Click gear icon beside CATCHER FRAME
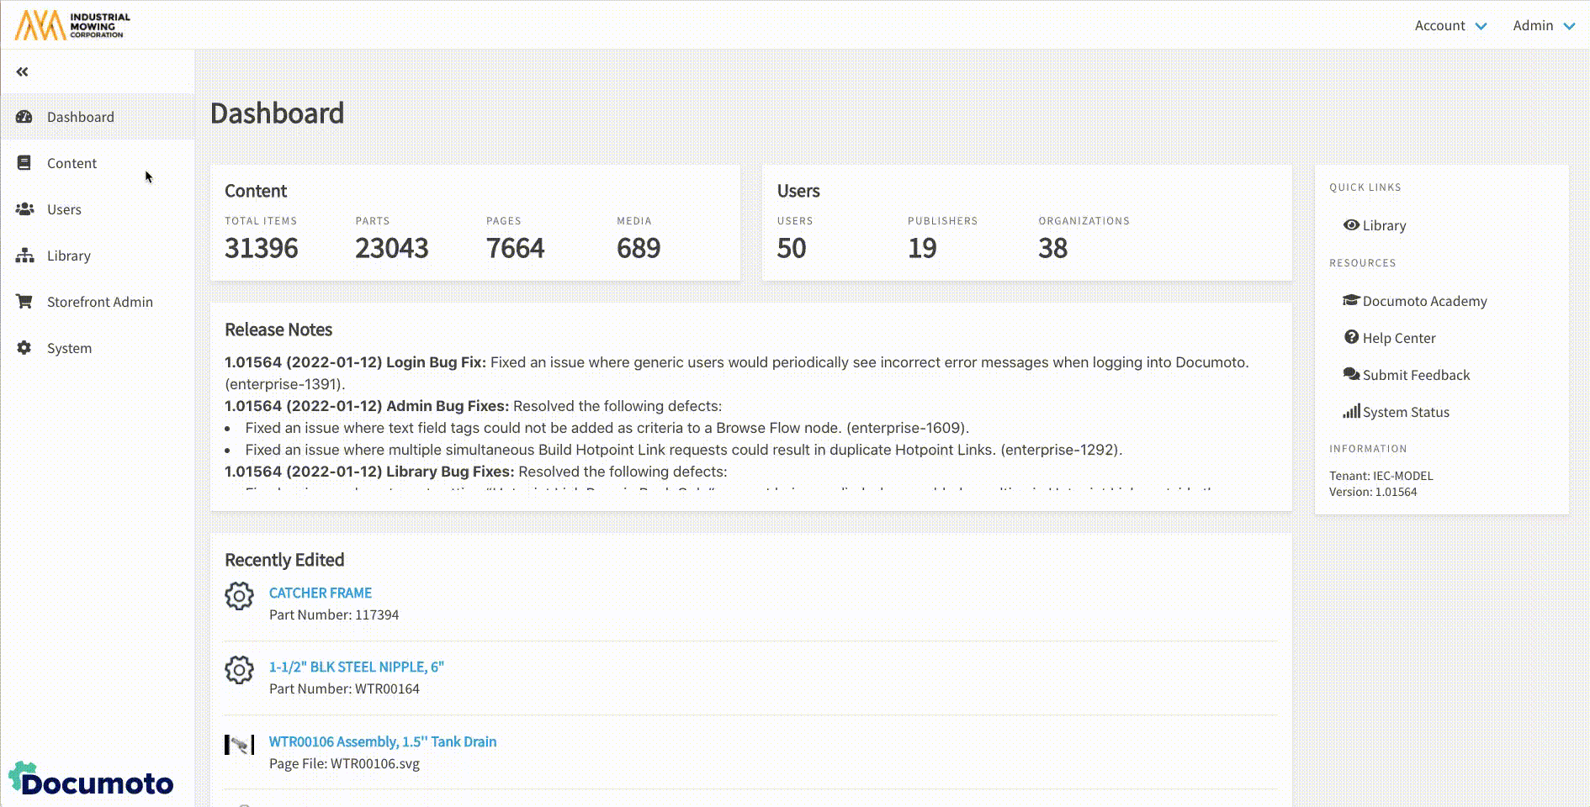The width and height of the screenshot is (1590, 807). (239, 596)
